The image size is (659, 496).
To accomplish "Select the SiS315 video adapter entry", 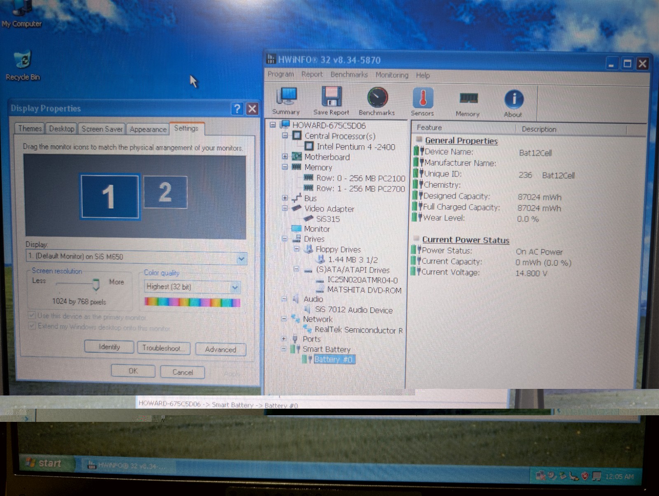I will [328, 219].
